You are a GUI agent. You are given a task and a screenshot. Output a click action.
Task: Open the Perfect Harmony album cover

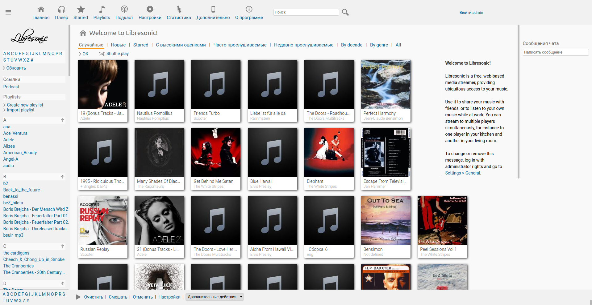[x=386, y=85]
